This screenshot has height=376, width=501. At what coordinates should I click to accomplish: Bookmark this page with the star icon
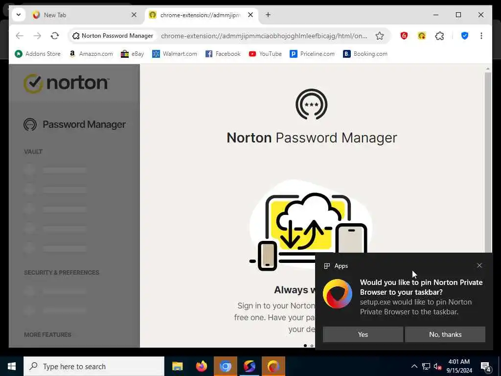pos(380,36)
